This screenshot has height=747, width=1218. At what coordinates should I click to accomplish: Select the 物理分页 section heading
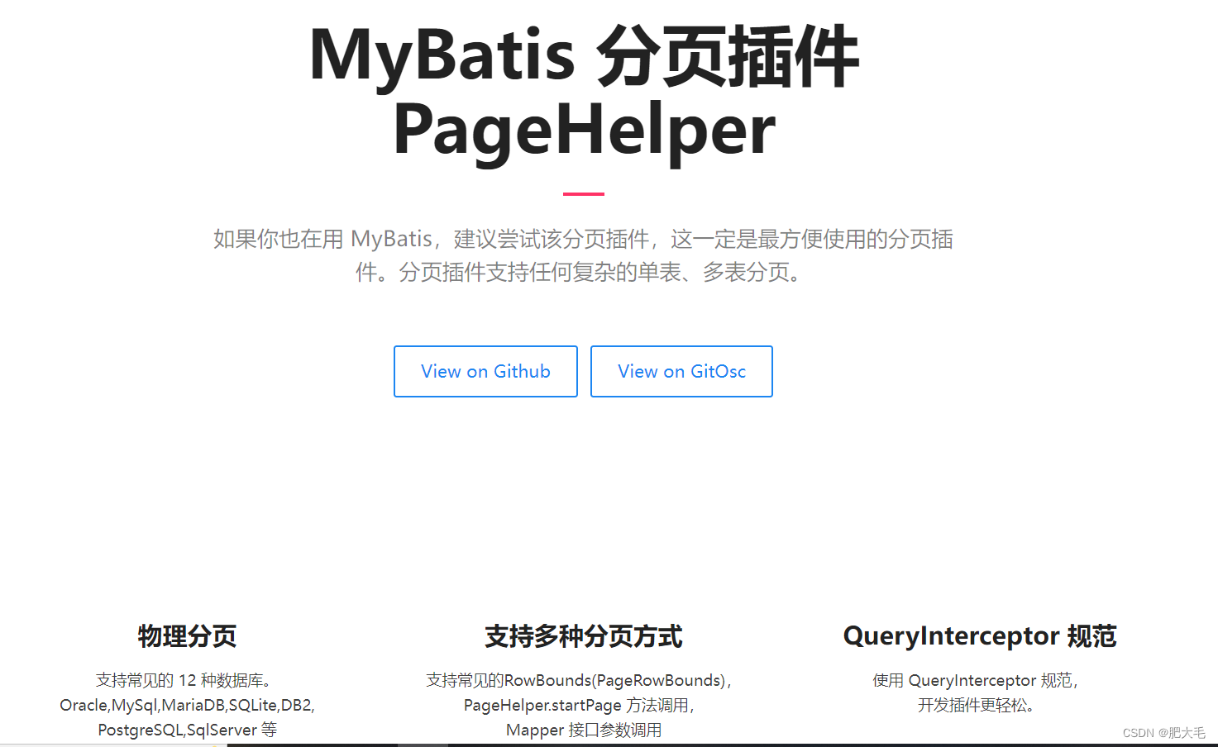coord(186,637)
